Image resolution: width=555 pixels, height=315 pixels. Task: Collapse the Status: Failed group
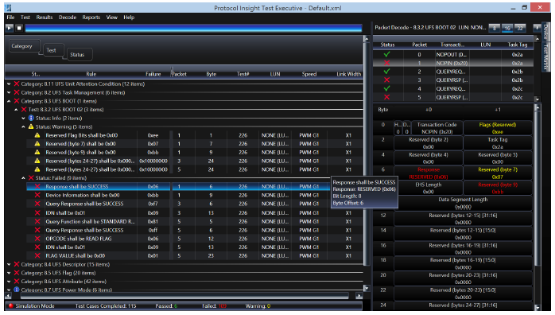[x=23, y=178]
